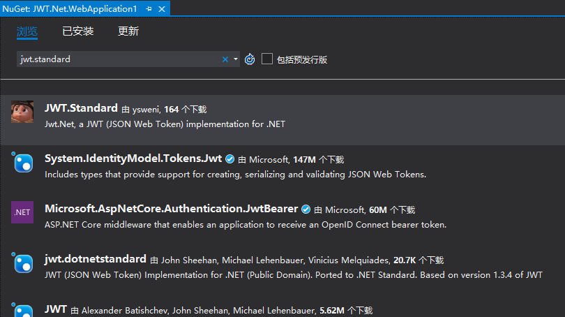Click the refresh icon beside search box
The width and height of the screenshot is (565, 317).
point(250,59)
